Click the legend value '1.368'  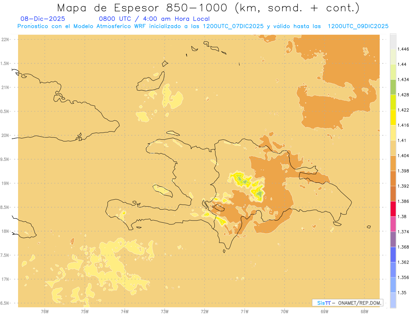tap(403, 247)
